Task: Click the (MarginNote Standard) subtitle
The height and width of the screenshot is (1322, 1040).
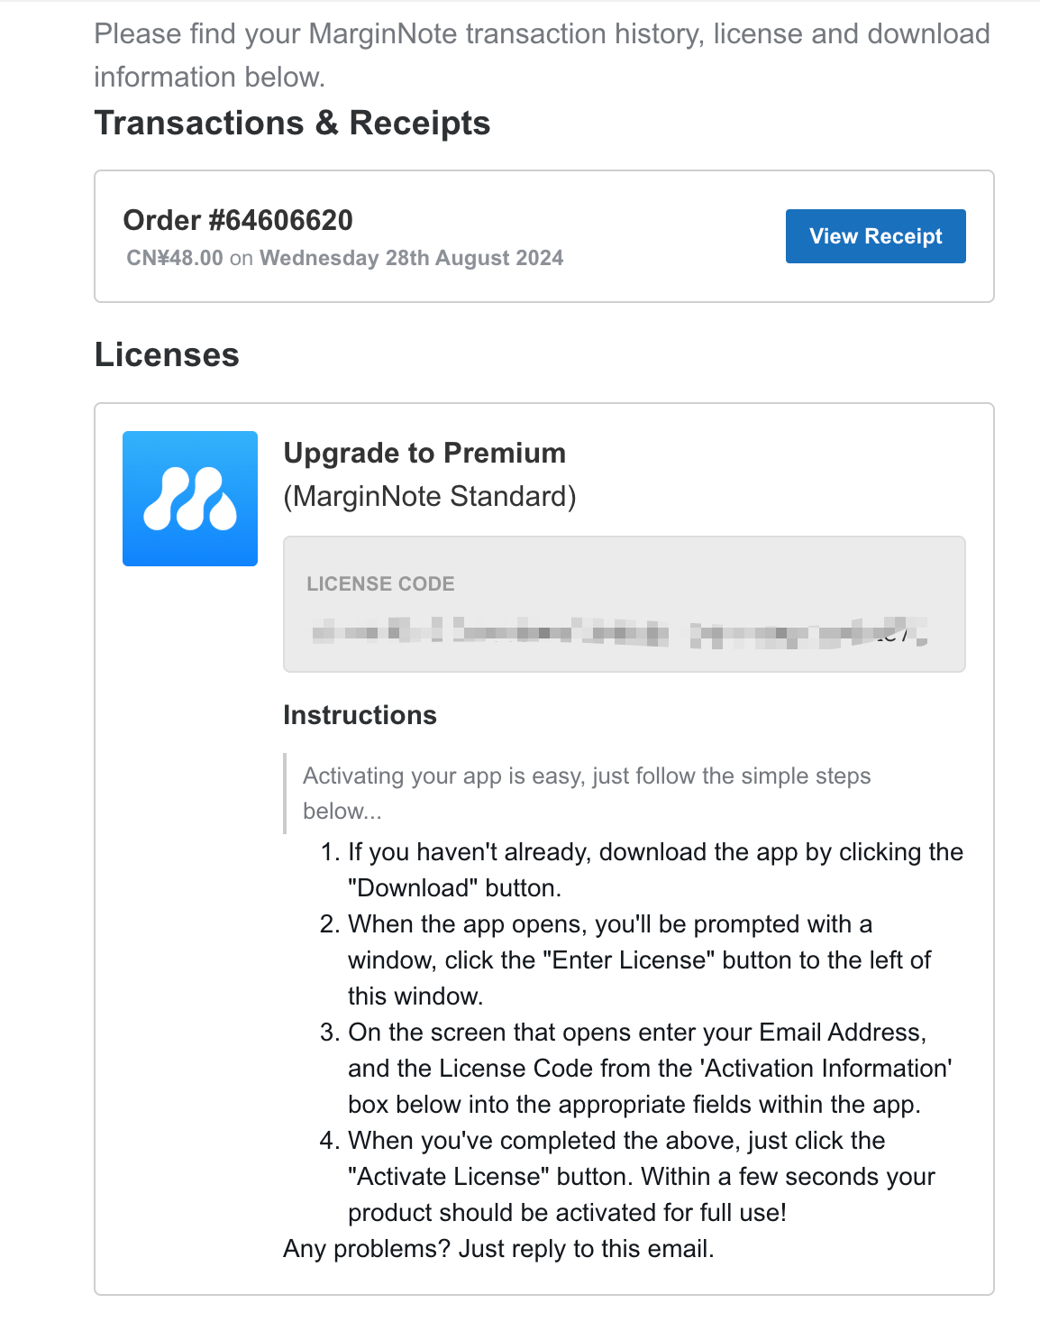Action: click(x=429, y=496)
